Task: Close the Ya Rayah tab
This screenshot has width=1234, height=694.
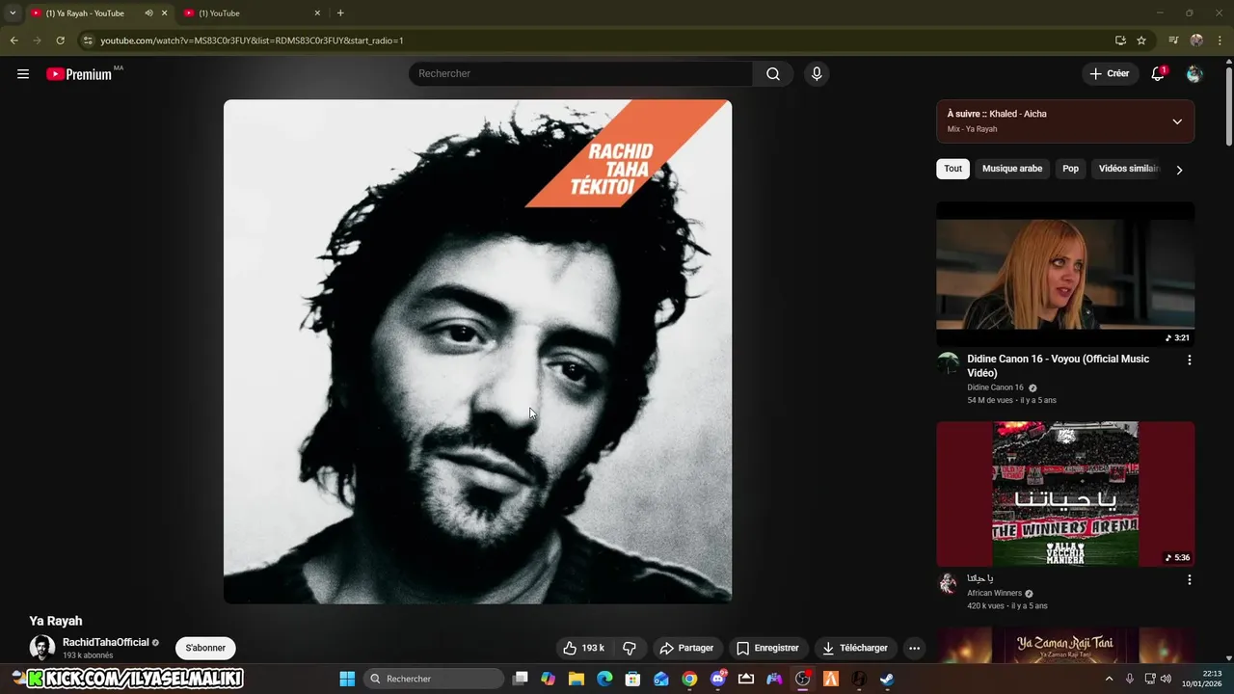Action: point(164,13)
